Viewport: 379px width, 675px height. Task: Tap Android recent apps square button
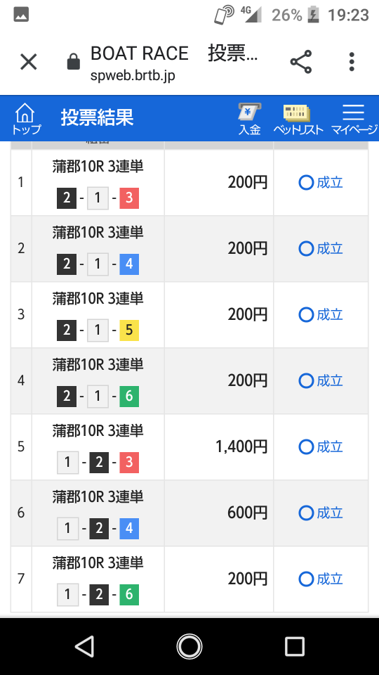[295, 647]
